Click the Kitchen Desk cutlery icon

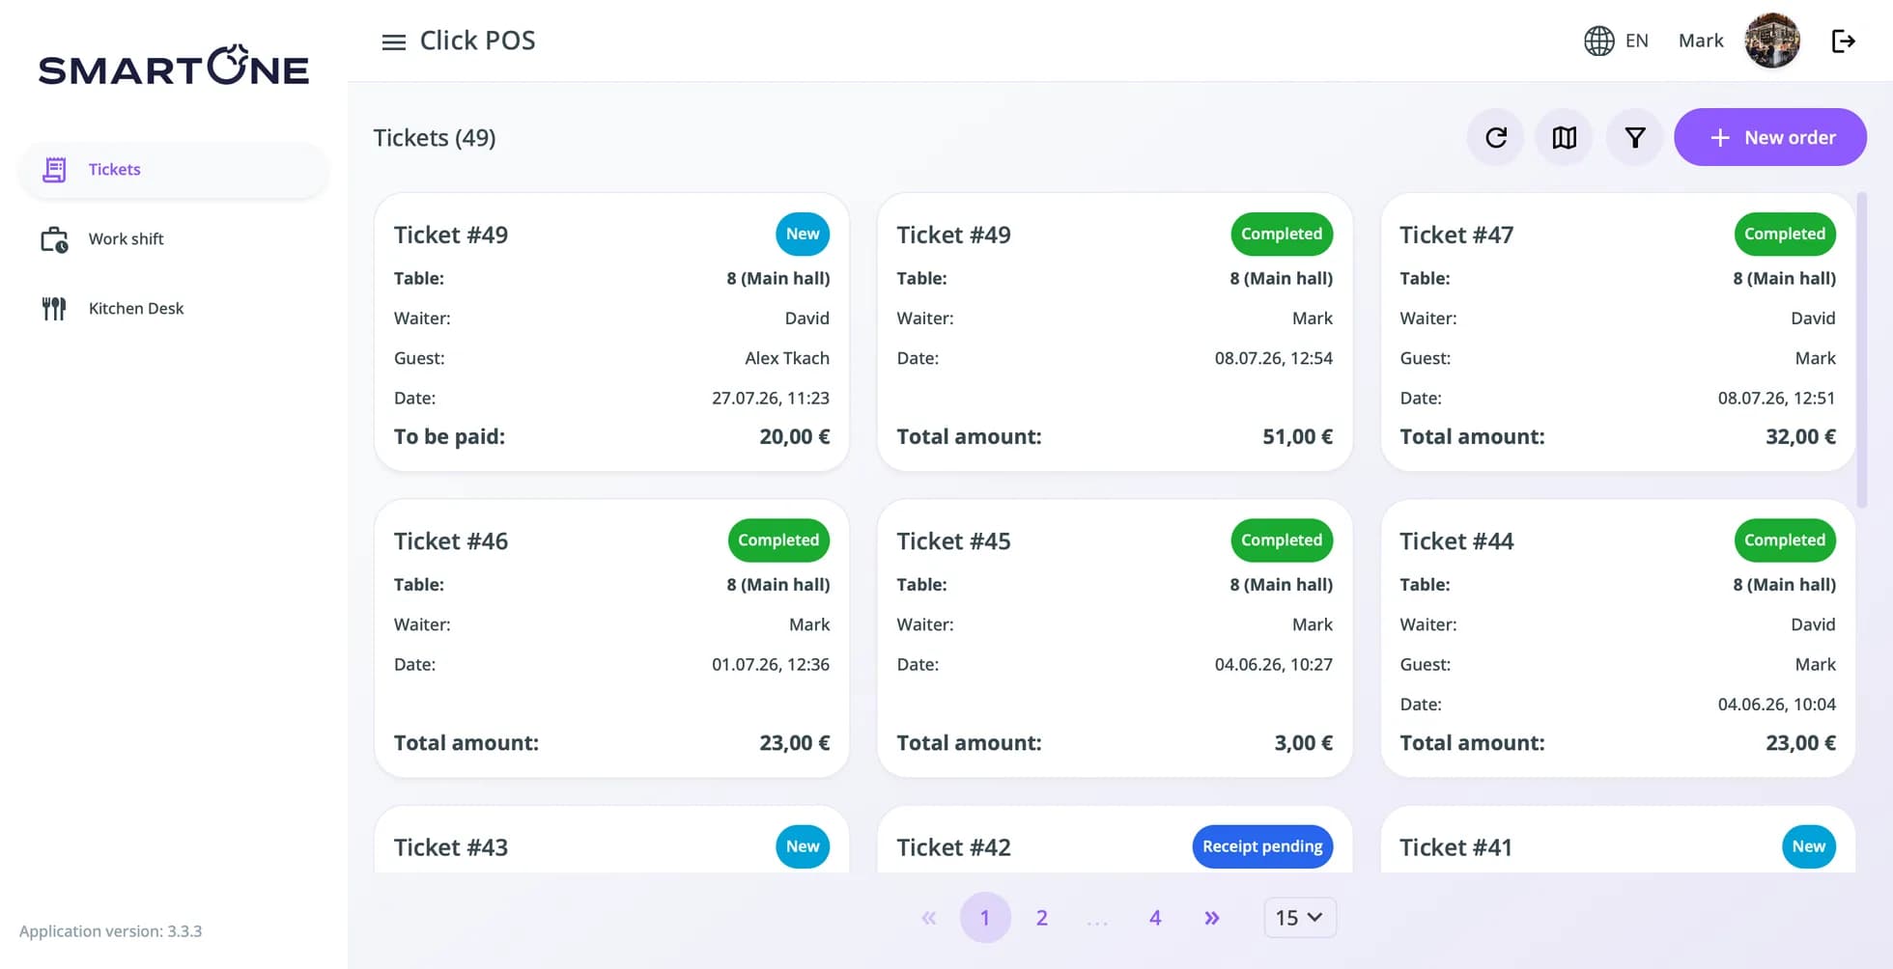(x=54, y=309)
